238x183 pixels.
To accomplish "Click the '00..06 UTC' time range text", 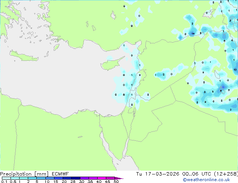I will pyautogui.click(x=197, y=174).
